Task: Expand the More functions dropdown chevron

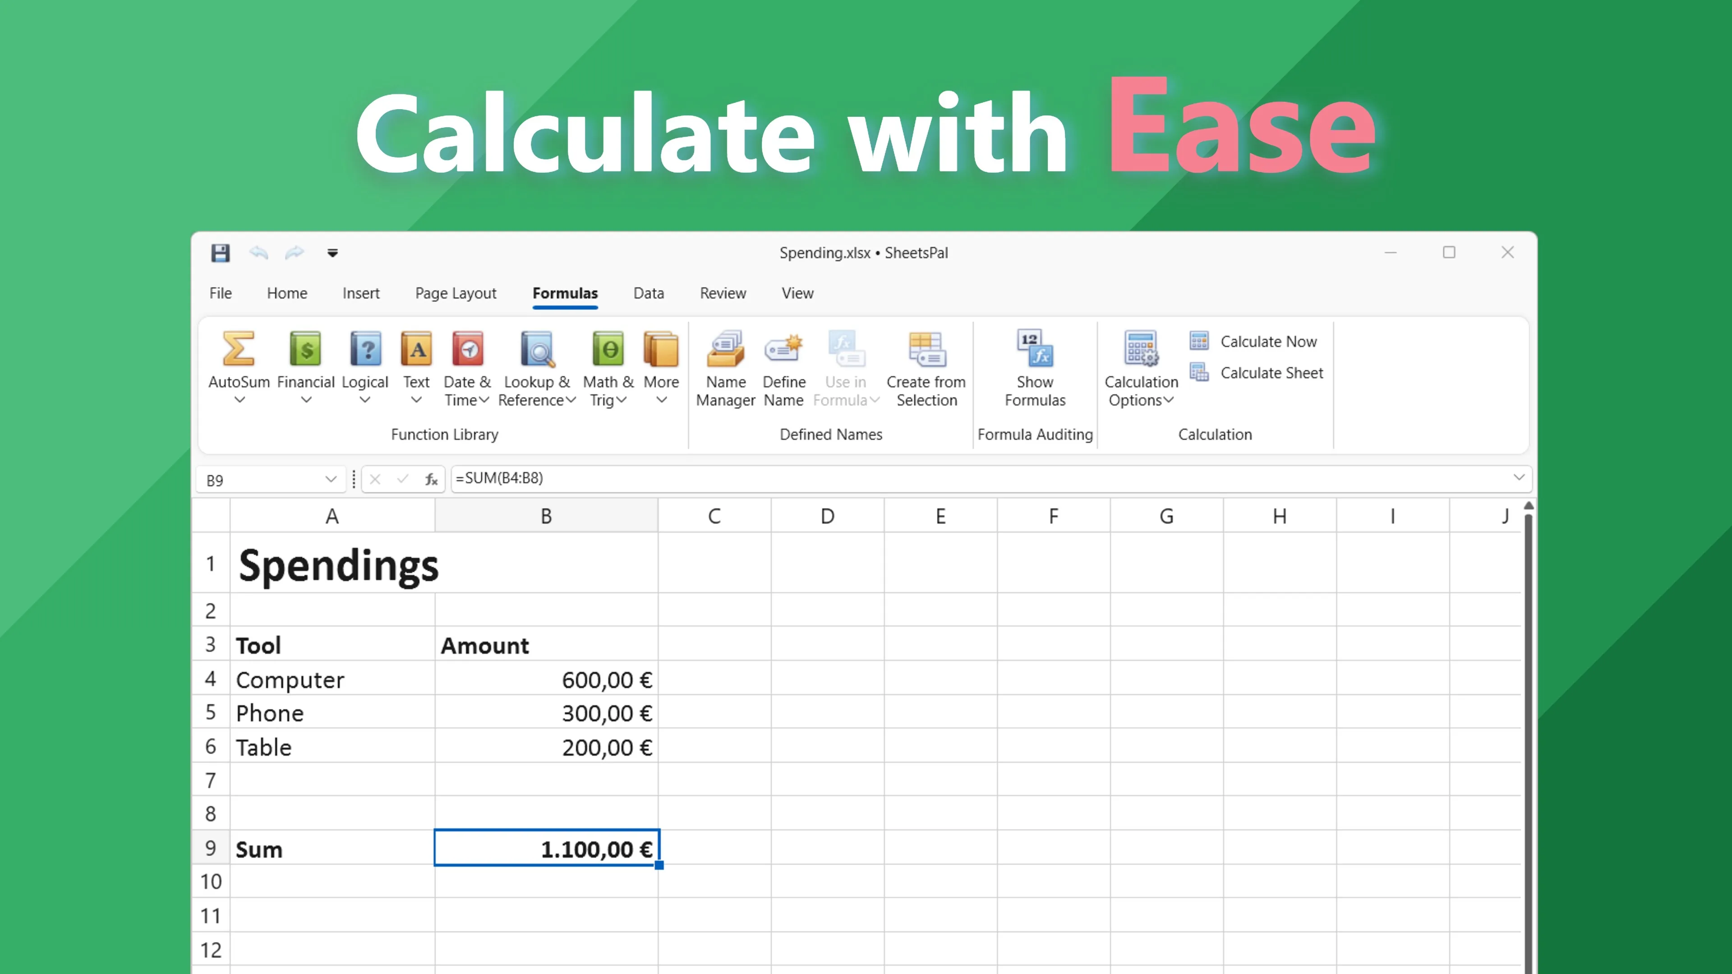Action: (x=662, y=400)
